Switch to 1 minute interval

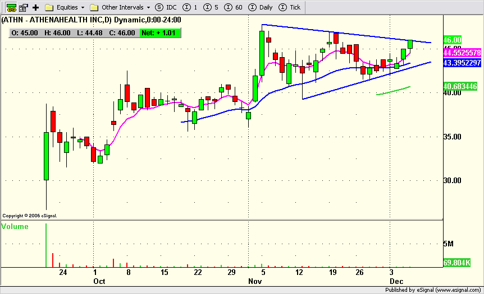(x=190, y=7)
